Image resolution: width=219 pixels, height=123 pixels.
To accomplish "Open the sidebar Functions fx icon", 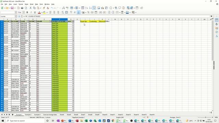I will coord(217,36).
